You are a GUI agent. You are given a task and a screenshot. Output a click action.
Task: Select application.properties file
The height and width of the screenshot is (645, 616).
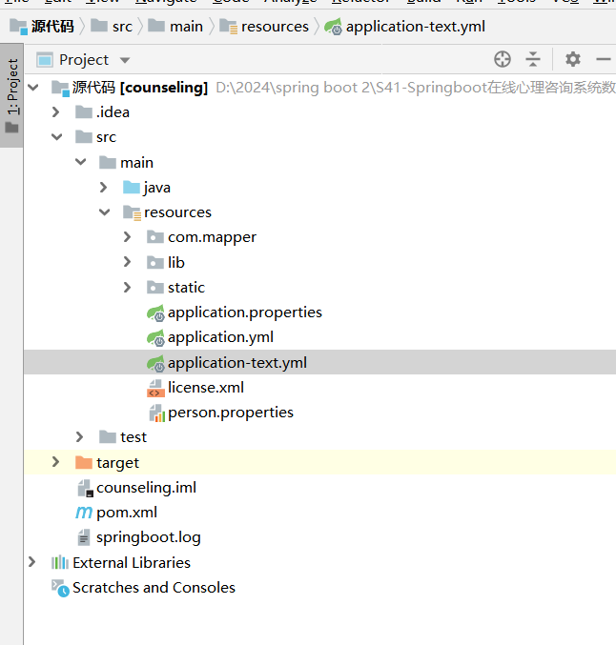coord(244,312)
